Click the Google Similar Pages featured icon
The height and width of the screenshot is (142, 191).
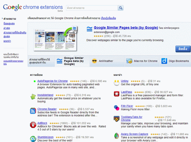pos(89,29)
